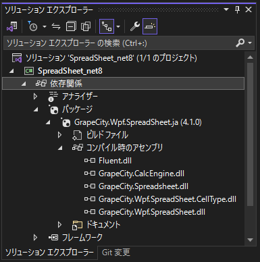The height and width of the screenshot is (262, 260).
Task: Expand the ドキュメント node
Action: pyautogui.click(x=59, y=225)
